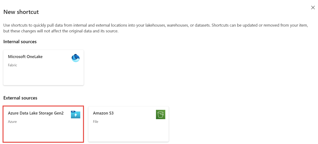The width and height of the screenshot is (318, 144).
Task: Click the Fabric label under Microsoft OneLake
Action: (x=13, y=65)
